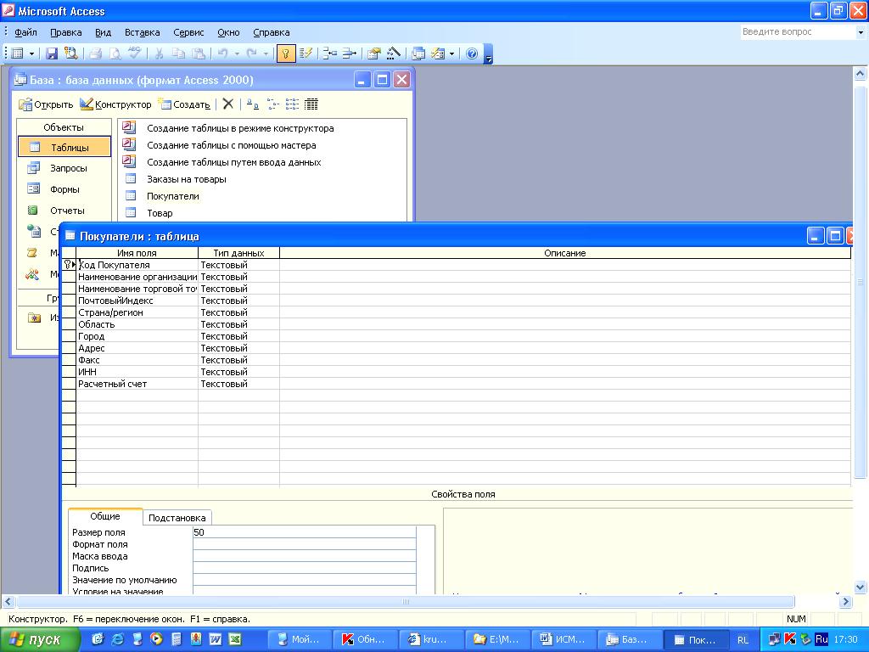Viewport: 869px width, 652px height.
Task: Switch База window to details view
Action: pos(311,104)
